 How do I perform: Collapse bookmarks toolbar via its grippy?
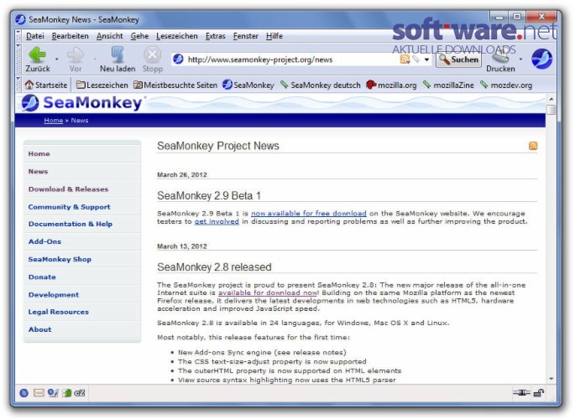click(x=18, y=85)
